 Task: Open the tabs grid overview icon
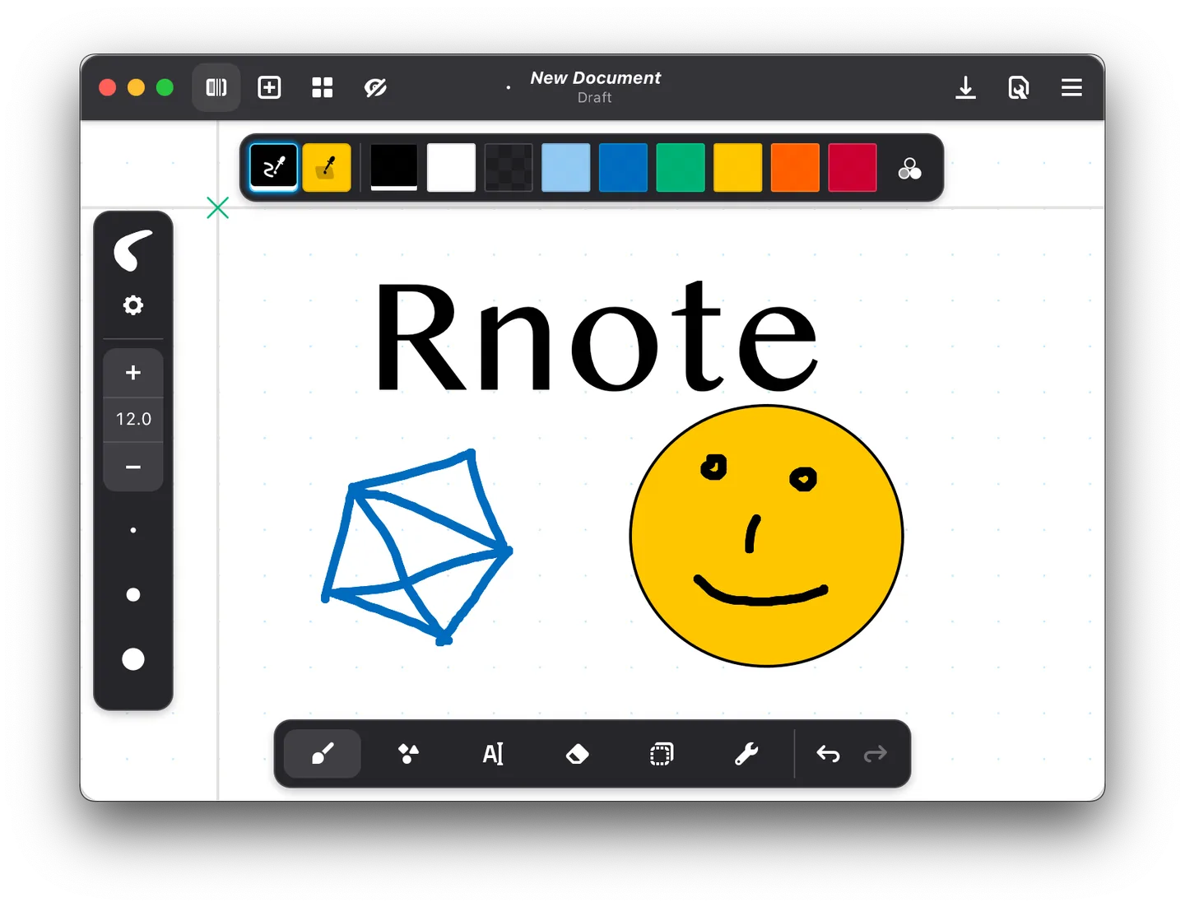(323, 87)
